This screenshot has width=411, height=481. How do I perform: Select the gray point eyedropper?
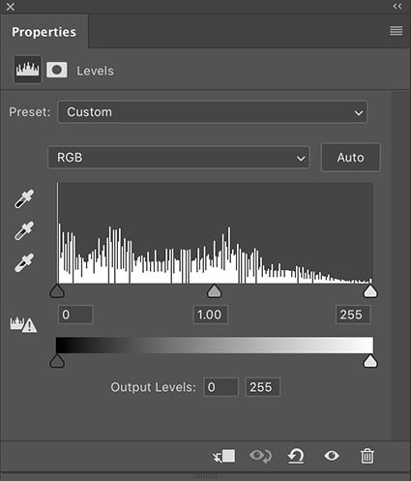24,230
